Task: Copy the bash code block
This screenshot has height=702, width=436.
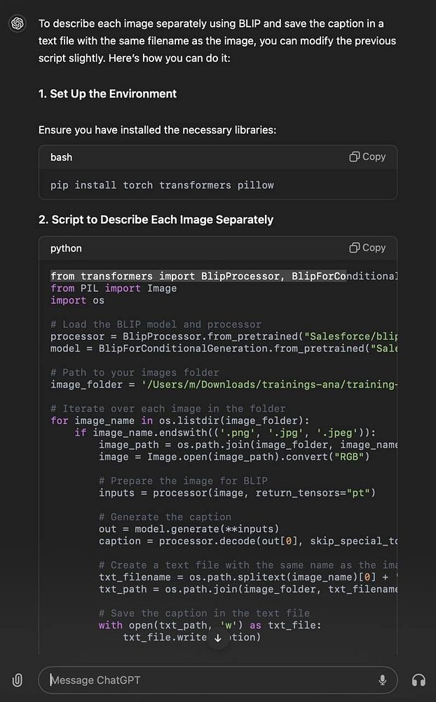Action: coord(367,157)
